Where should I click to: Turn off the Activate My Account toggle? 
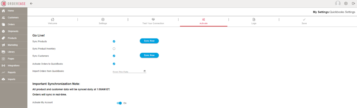pos(119,103)
